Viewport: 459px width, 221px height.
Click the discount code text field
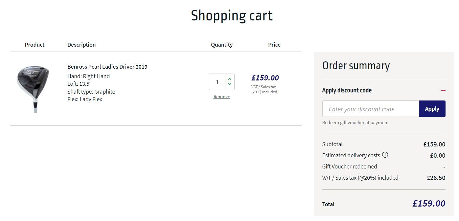pyautogui.click(x=370, y=109)
